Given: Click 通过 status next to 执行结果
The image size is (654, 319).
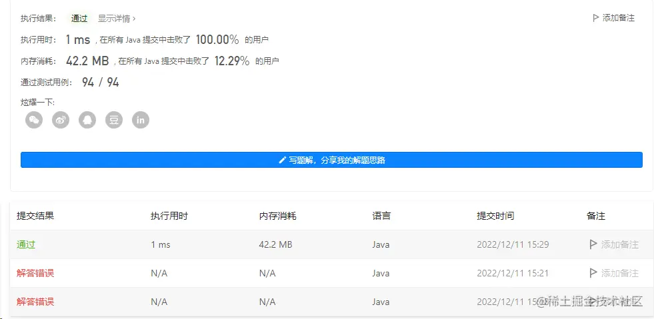Looking at the screenshot, I should tap(79, 19).
